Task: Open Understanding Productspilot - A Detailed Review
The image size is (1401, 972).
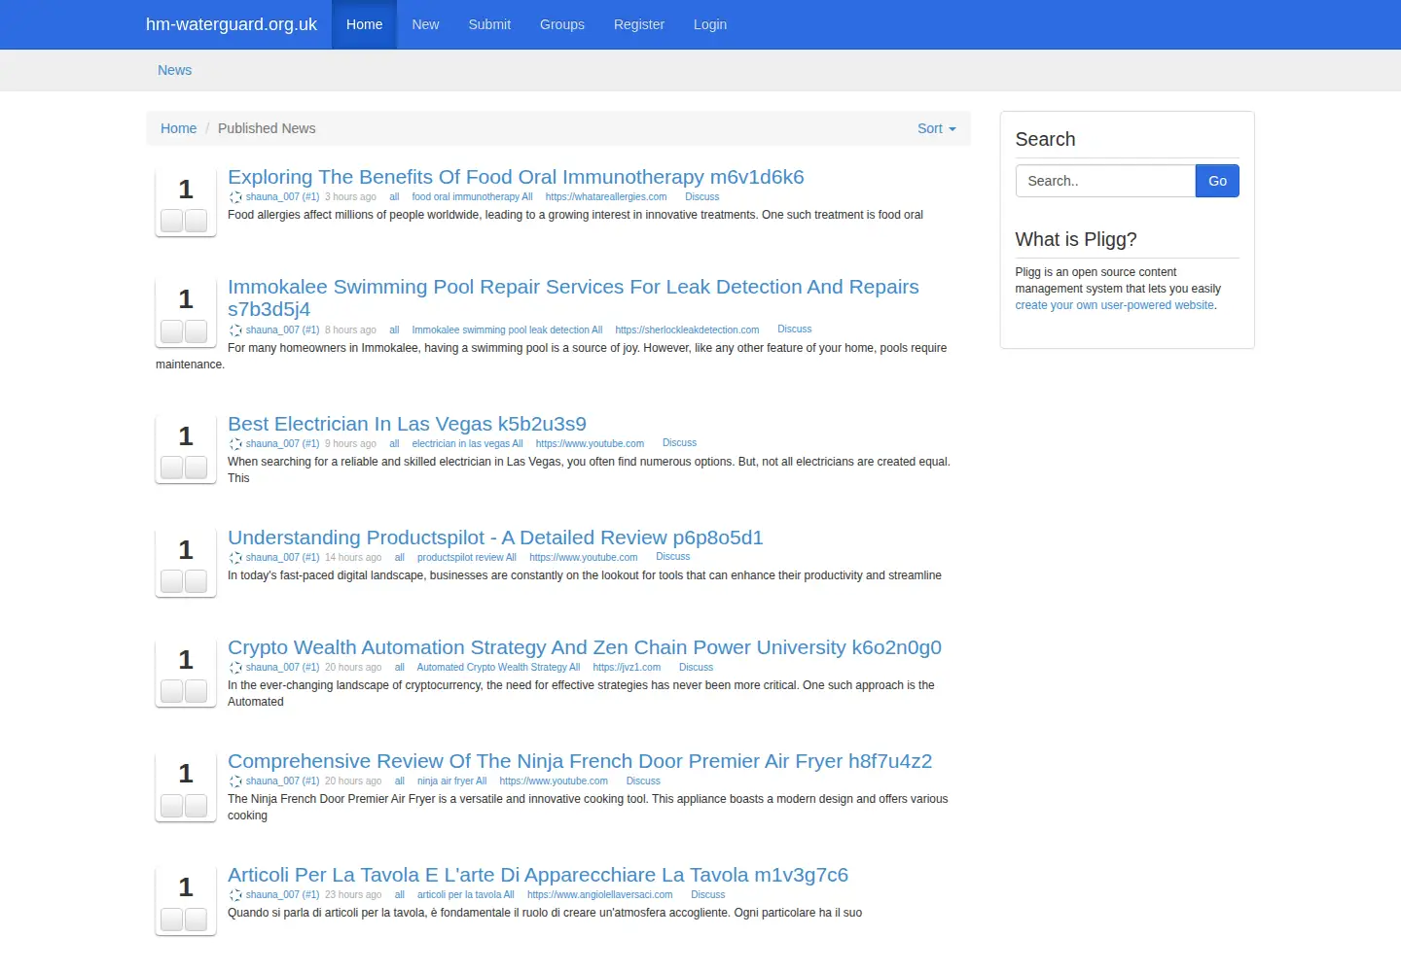Action: coord(495,538)
